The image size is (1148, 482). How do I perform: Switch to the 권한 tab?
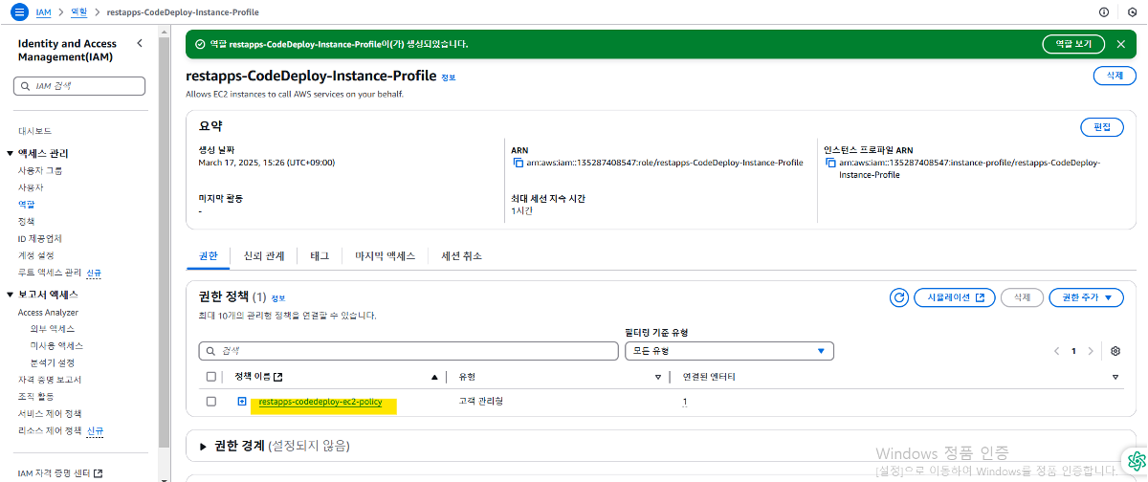pyautogui.click(x=208, y=256)
